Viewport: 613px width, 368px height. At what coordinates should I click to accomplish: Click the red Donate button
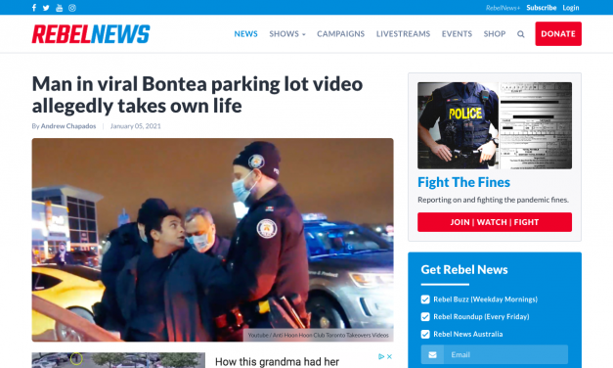(x=558, y=33)
